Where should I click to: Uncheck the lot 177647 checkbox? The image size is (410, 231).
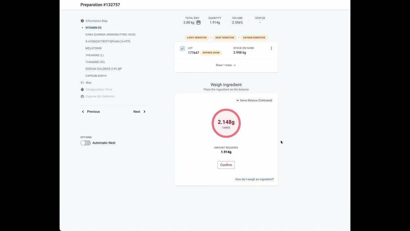pos(182,48)
